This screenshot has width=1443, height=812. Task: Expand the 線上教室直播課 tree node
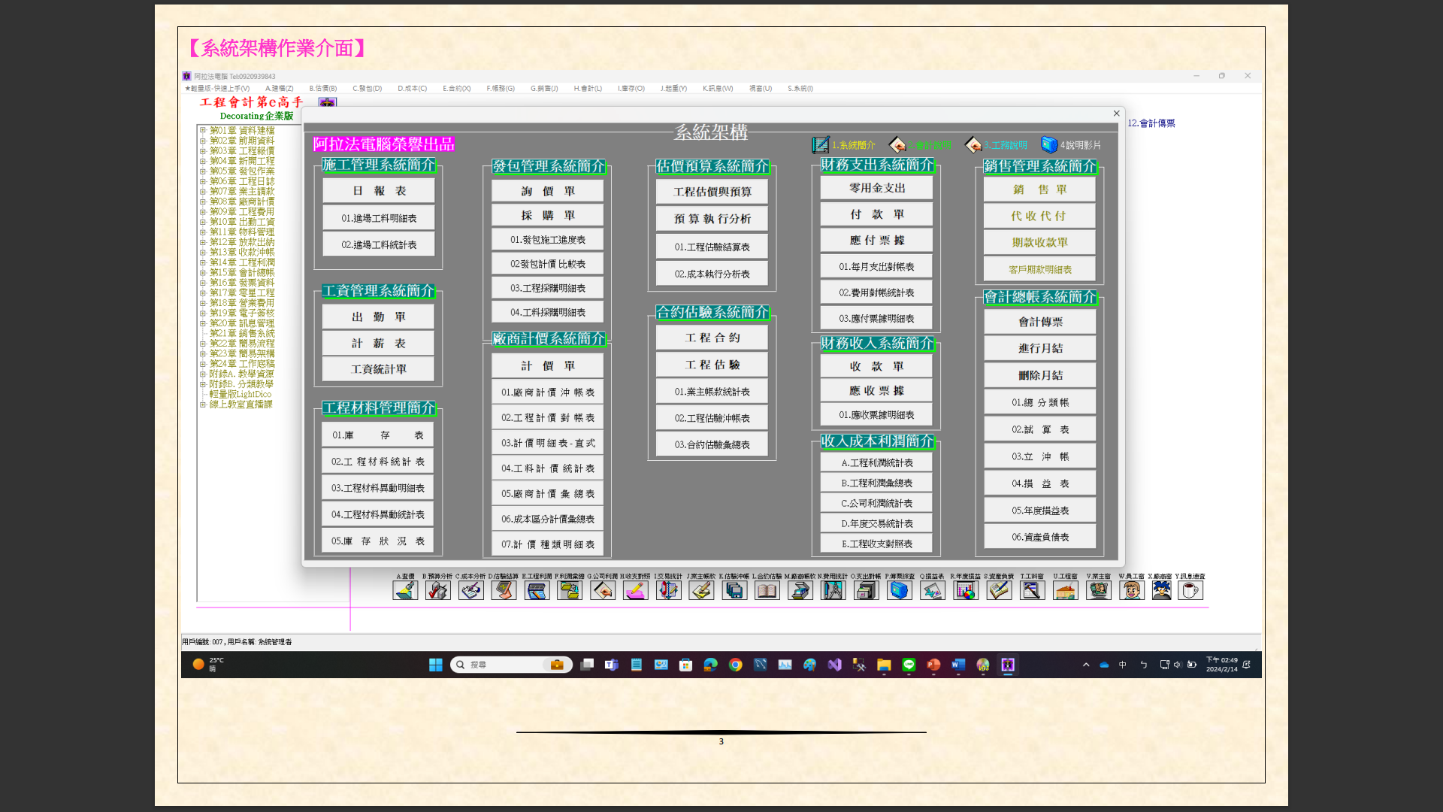[x=202, y=404]
